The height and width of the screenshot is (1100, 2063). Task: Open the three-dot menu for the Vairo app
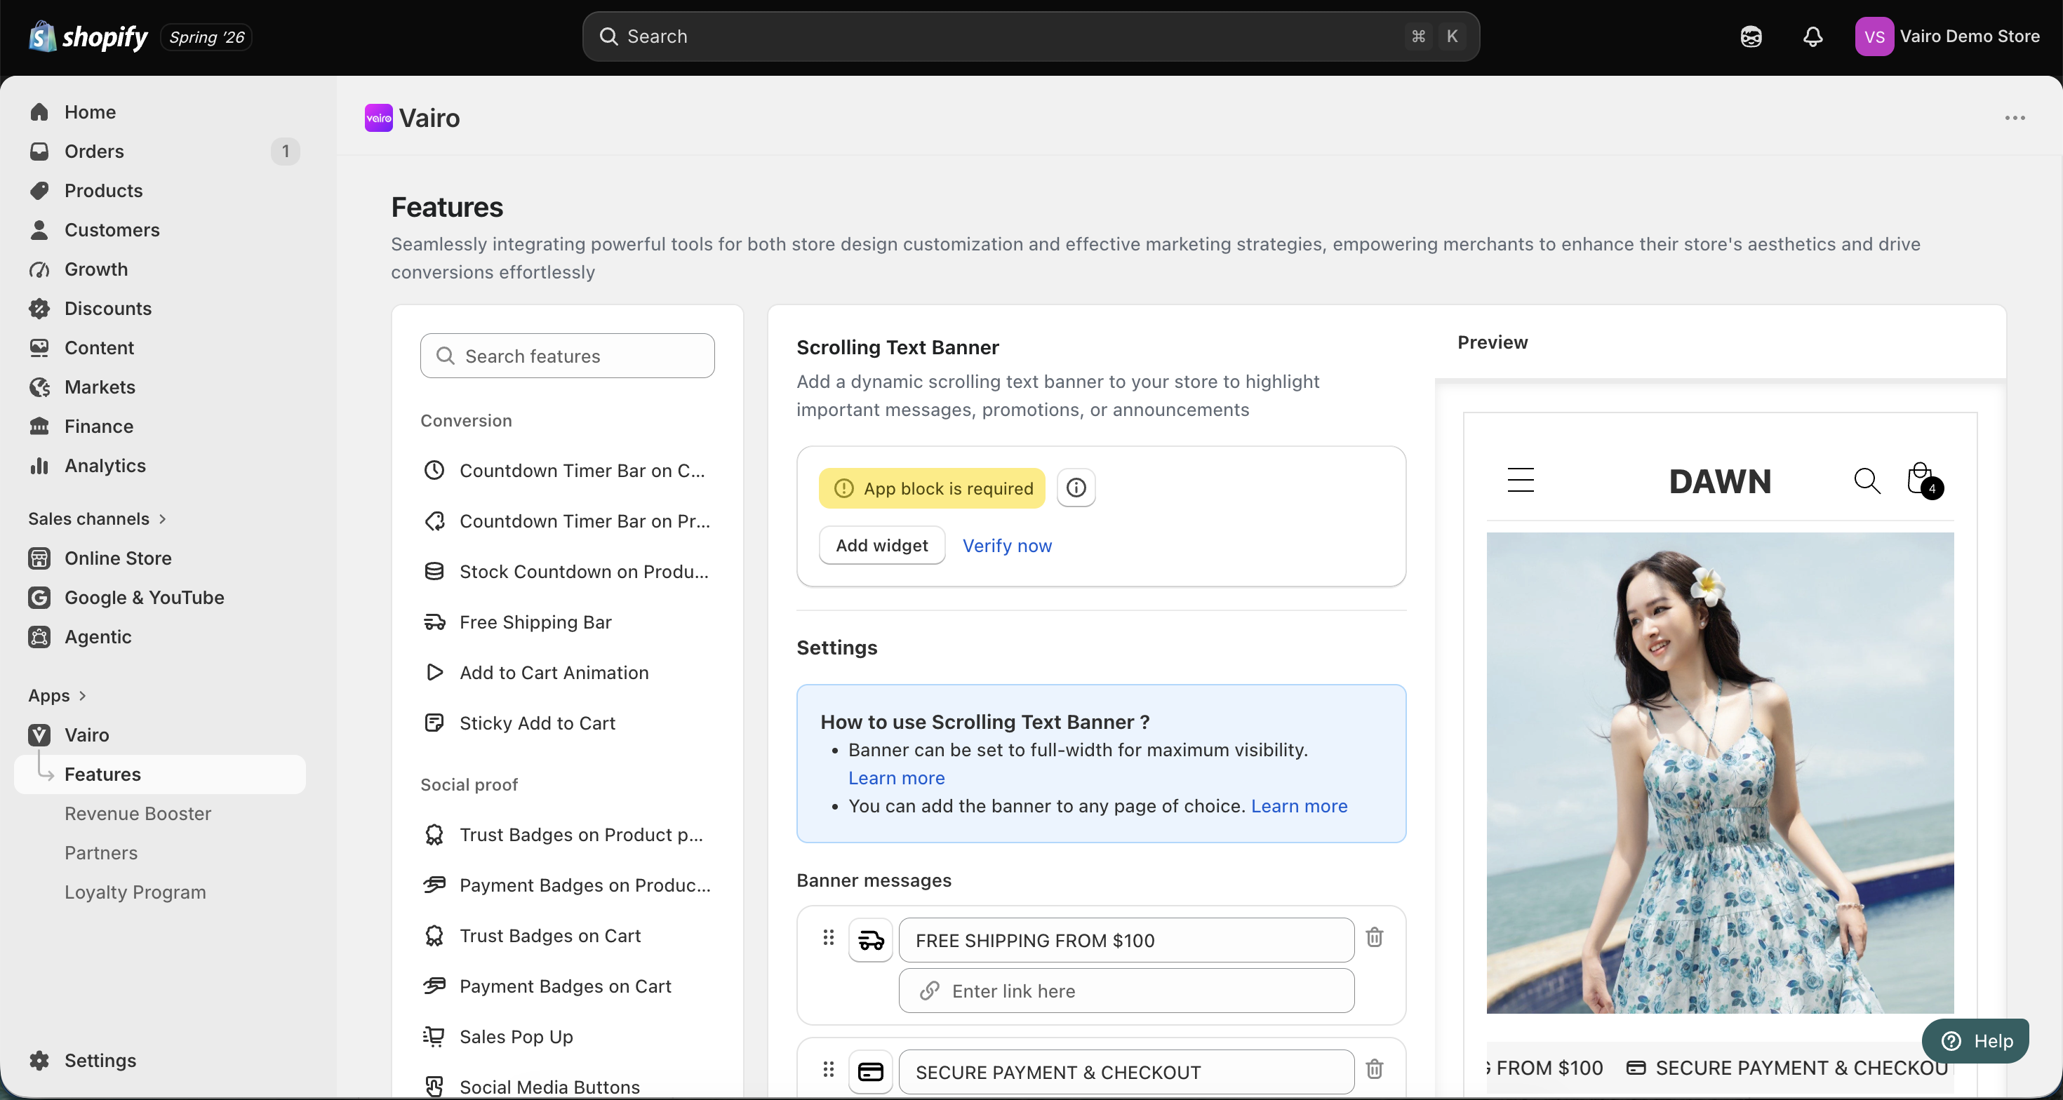[2014, 118]
